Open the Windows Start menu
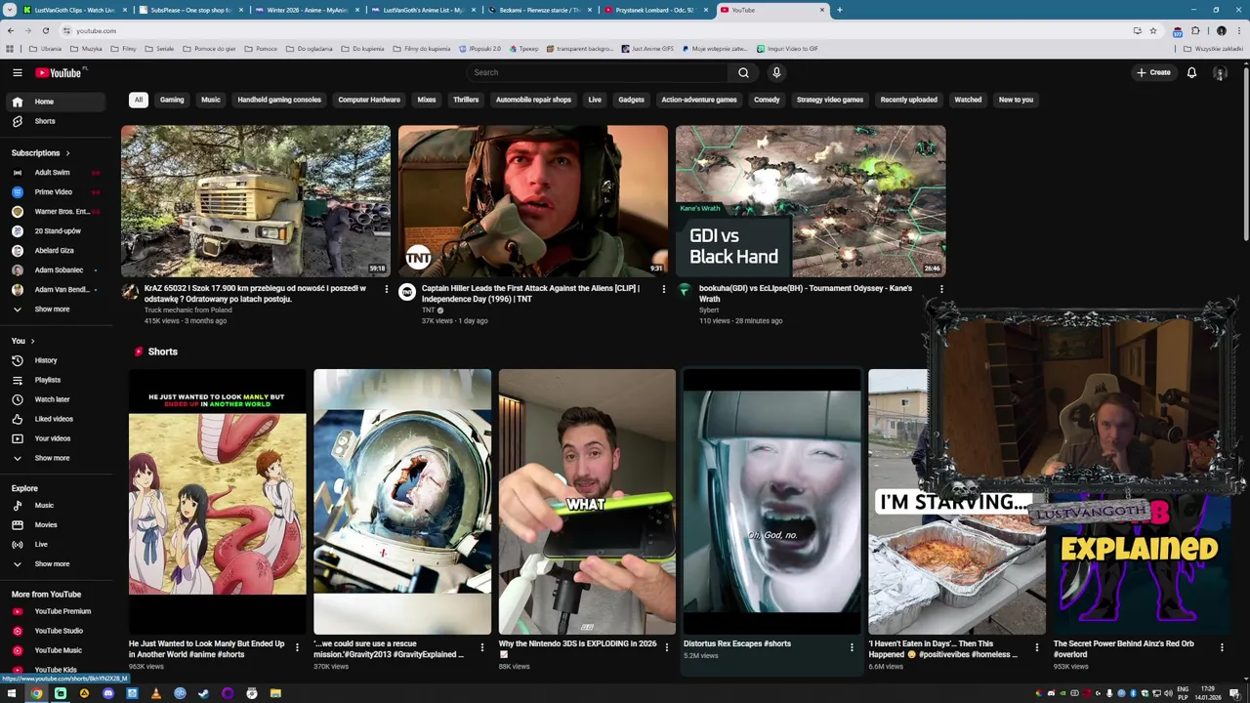1250x703 pixels. pos(12,693)
